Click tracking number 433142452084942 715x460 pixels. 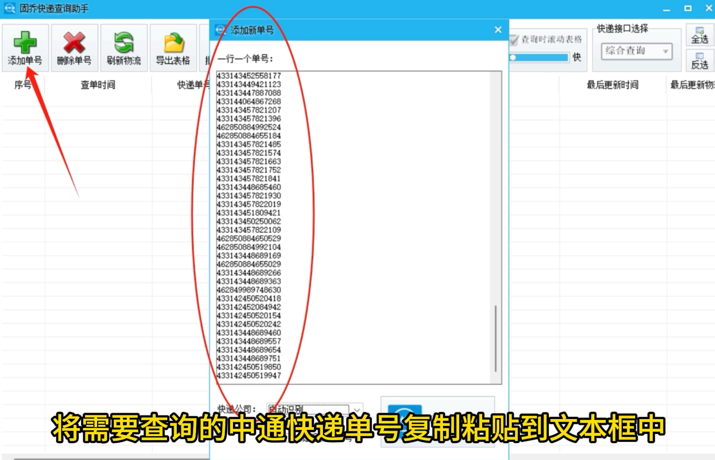(249, 307)
